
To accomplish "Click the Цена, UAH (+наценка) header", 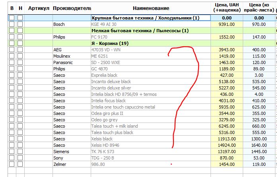I will click(x=227, y=8).
